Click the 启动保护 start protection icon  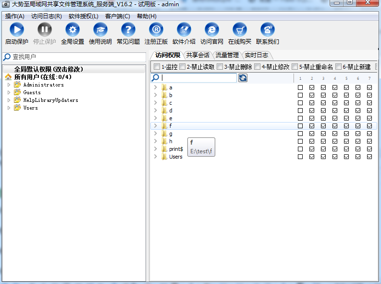coord(16,30)
